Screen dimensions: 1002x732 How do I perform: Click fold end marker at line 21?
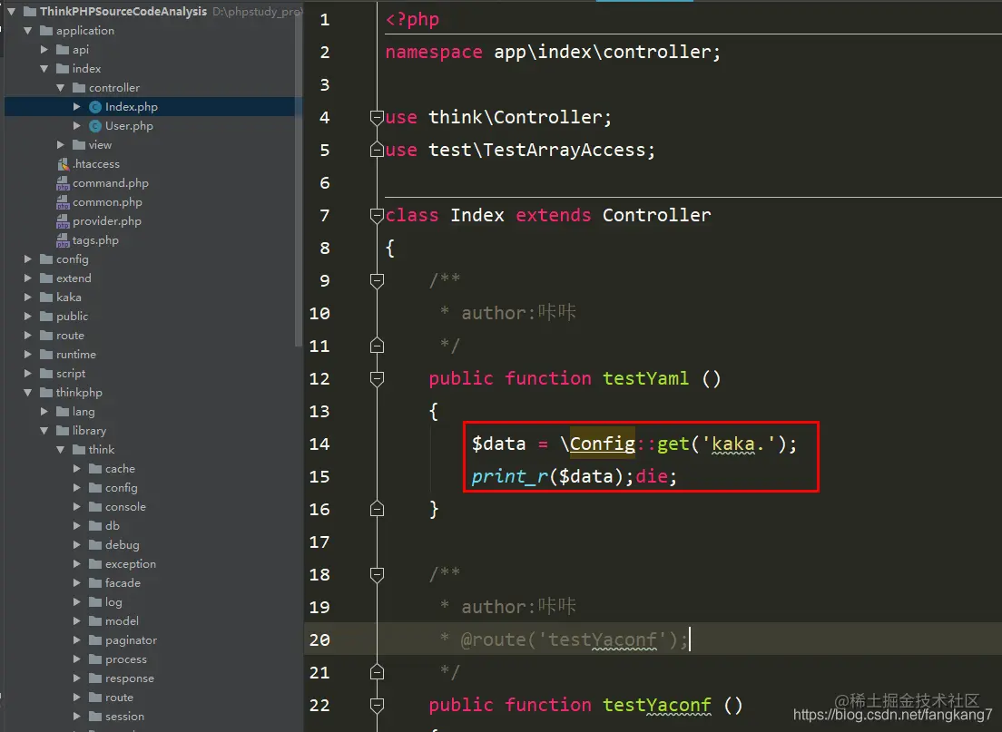click(x=377, y=672)
